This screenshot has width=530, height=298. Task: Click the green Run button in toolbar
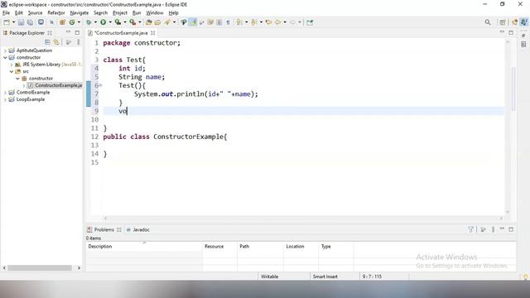[103, 22]
